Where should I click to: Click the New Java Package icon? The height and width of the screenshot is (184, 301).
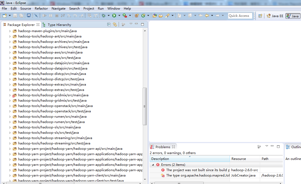tap(137, 16)
